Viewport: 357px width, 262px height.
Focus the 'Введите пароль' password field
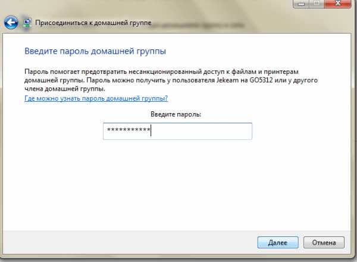point(177,131)
